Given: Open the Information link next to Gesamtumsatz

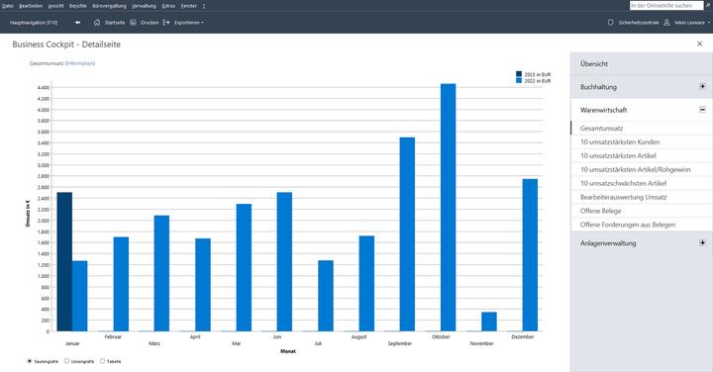Looking at the screenshot, I should pos(80,63).
